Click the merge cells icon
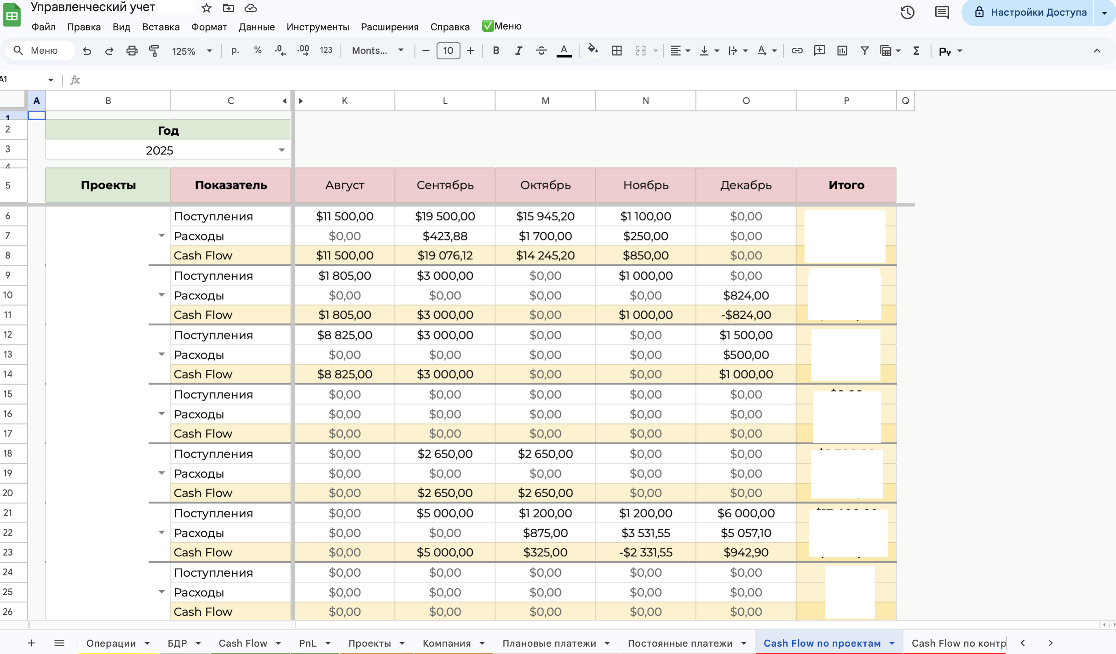This screenshot has width=1116, height=654. pyautogui.click(x=641, y=51)
